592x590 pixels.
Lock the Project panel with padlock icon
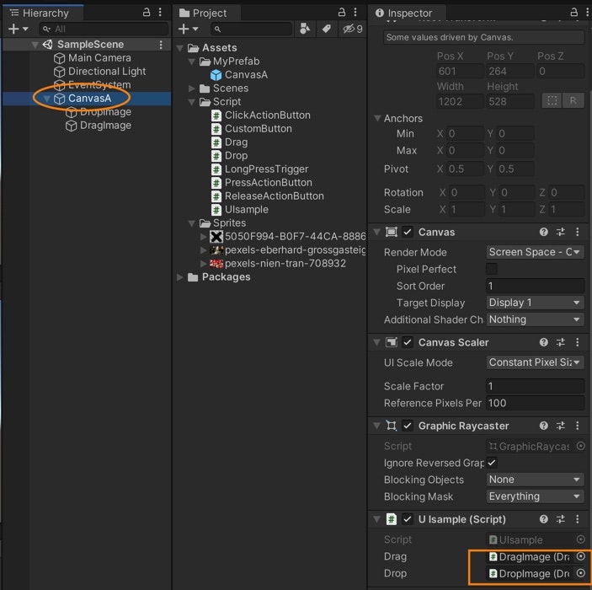[341, 13]
